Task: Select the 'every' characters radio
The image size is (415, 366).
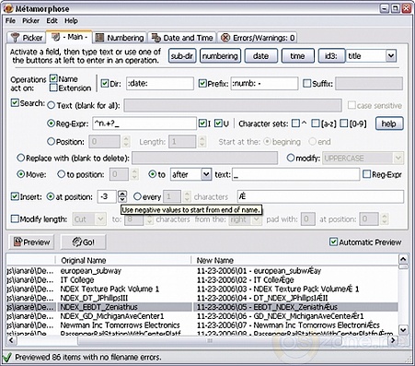Action: click(x=137, y=196)
